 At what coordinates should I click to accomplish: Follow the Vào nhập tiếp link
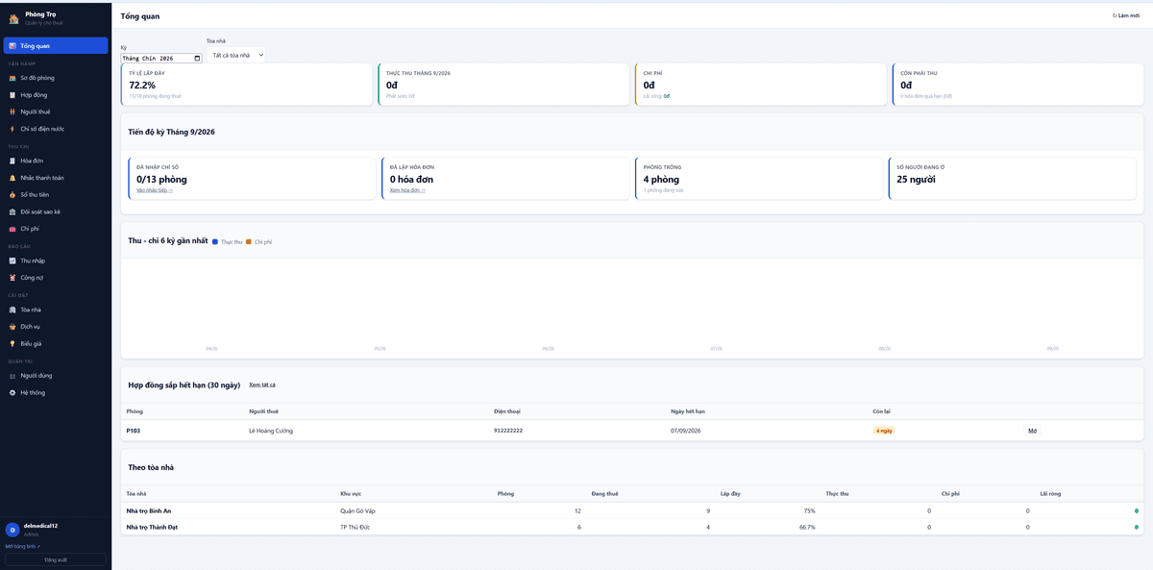point(155,190)
